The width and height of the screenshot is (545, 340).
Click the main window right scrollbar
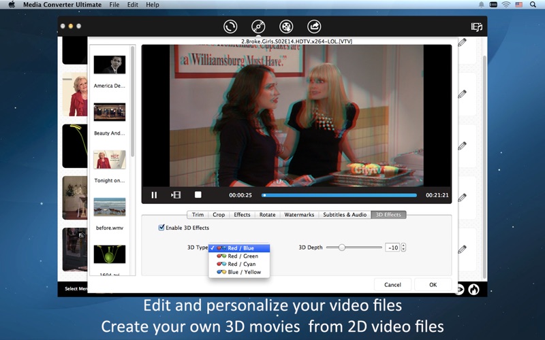pos(484,167)
